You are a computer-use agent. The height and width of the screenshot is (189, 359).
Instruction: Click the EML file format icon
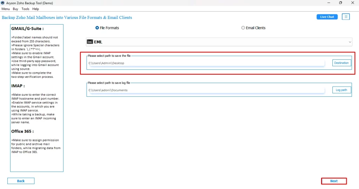90,42
